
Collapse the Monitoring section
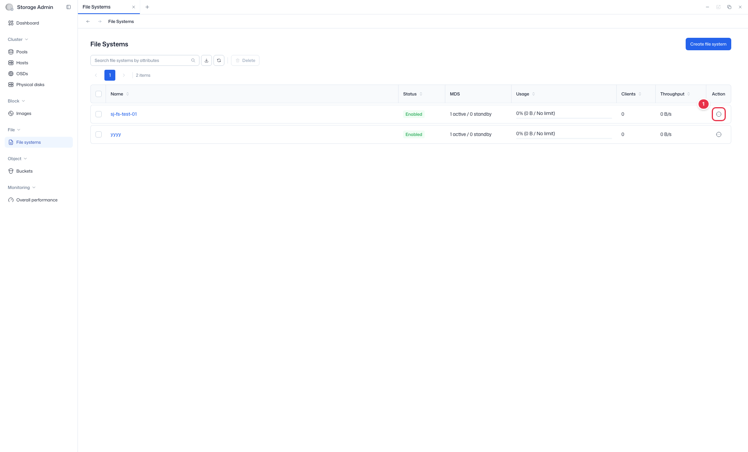(22, 187)
